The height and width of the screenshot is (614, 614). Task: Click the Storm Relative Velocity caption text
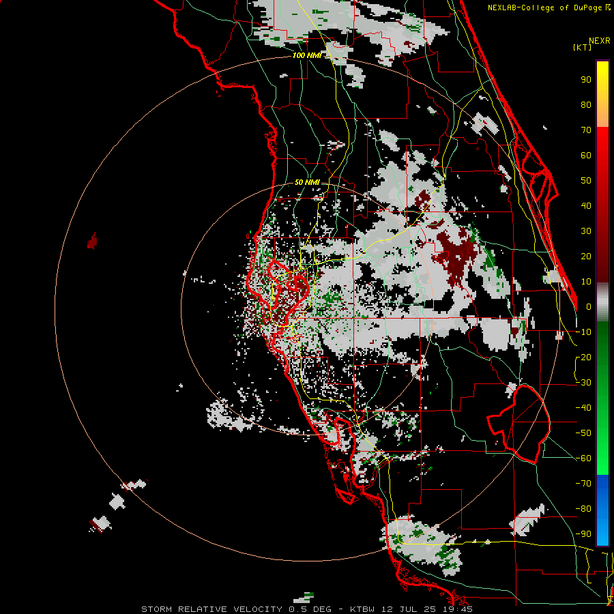pyautogui.click(x=307, y=609)
